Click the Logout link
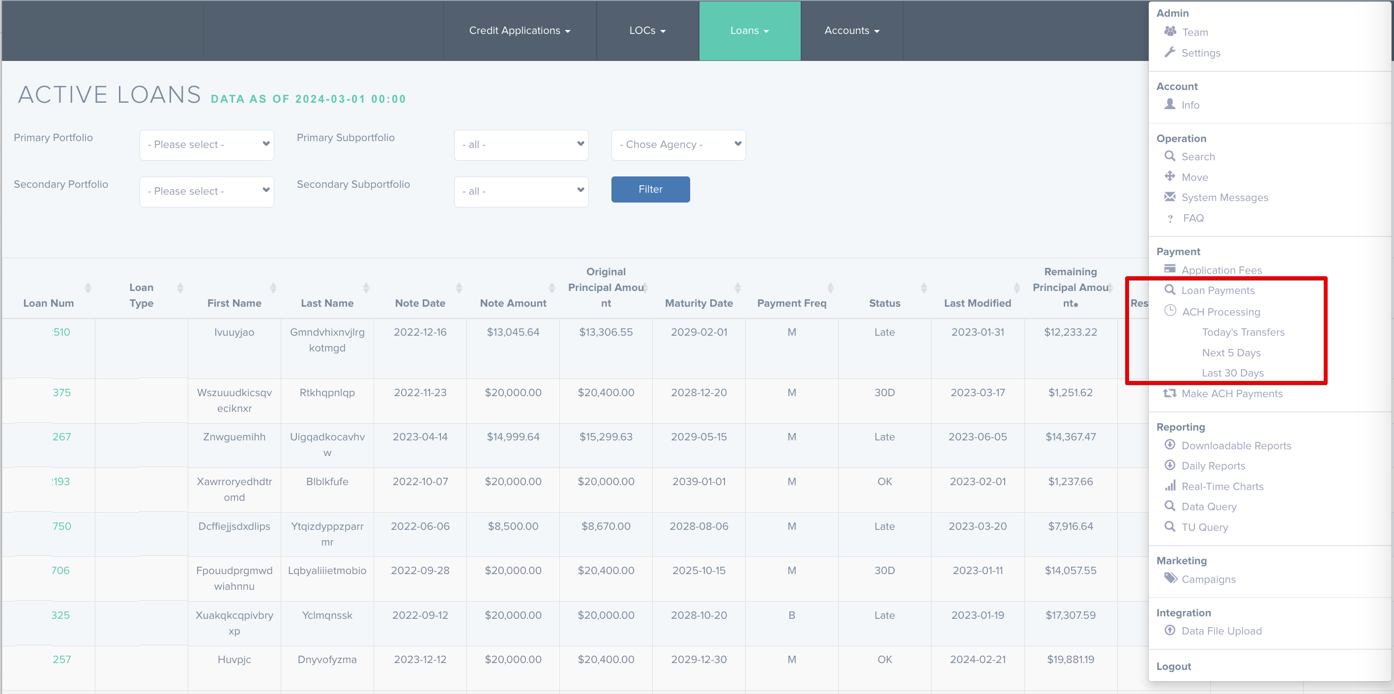The image size is (1394, 694). pos(1173,666)
